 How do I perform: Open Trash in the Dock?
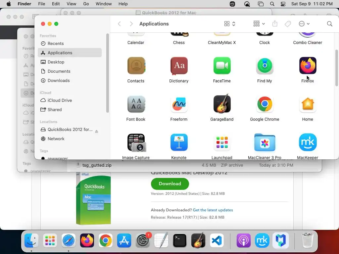pos(307,240)
